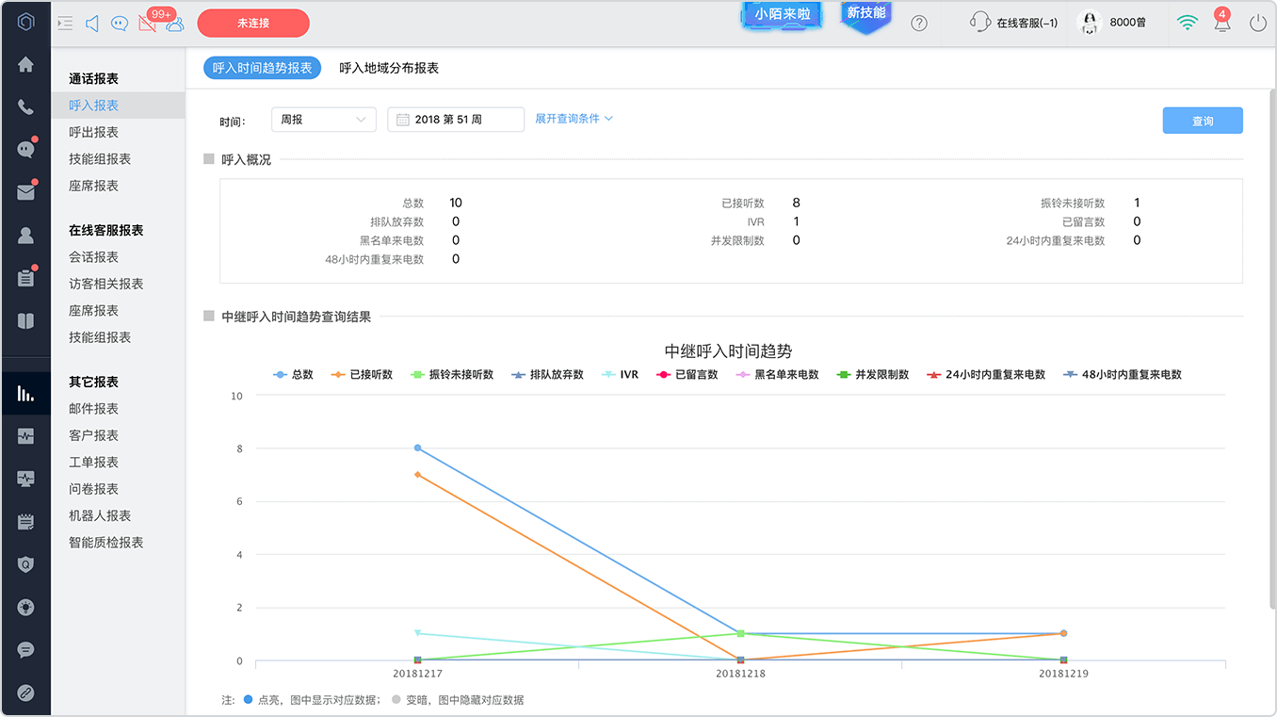Open the 2018 第 51 周 date picker
1277x717 pixels.
click(456, 120)
